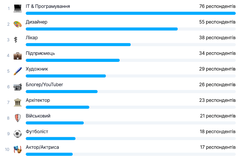
Task: Click the IT & Програмування progress bar
Action: pos(131,13)
